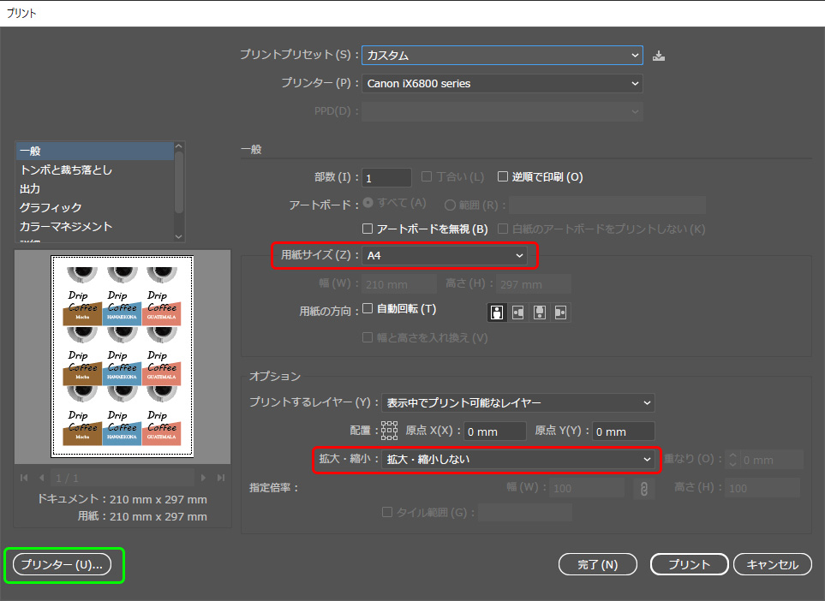This screenshot has height=601, width=825.
Task: Click the 部数 copies input field
Action: (x=386, y=178)
